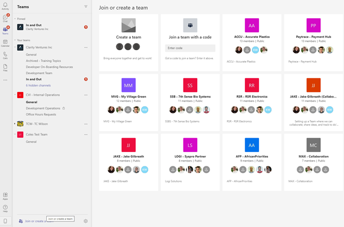
Task: Open more options for TCW- TC Wilson
Action: click(x=86, y=124)
